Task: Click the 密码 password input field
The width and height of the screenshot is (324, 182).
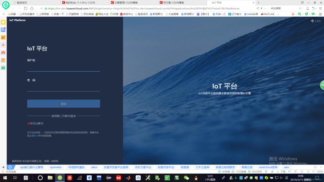Action: click(x=63, y=87)
